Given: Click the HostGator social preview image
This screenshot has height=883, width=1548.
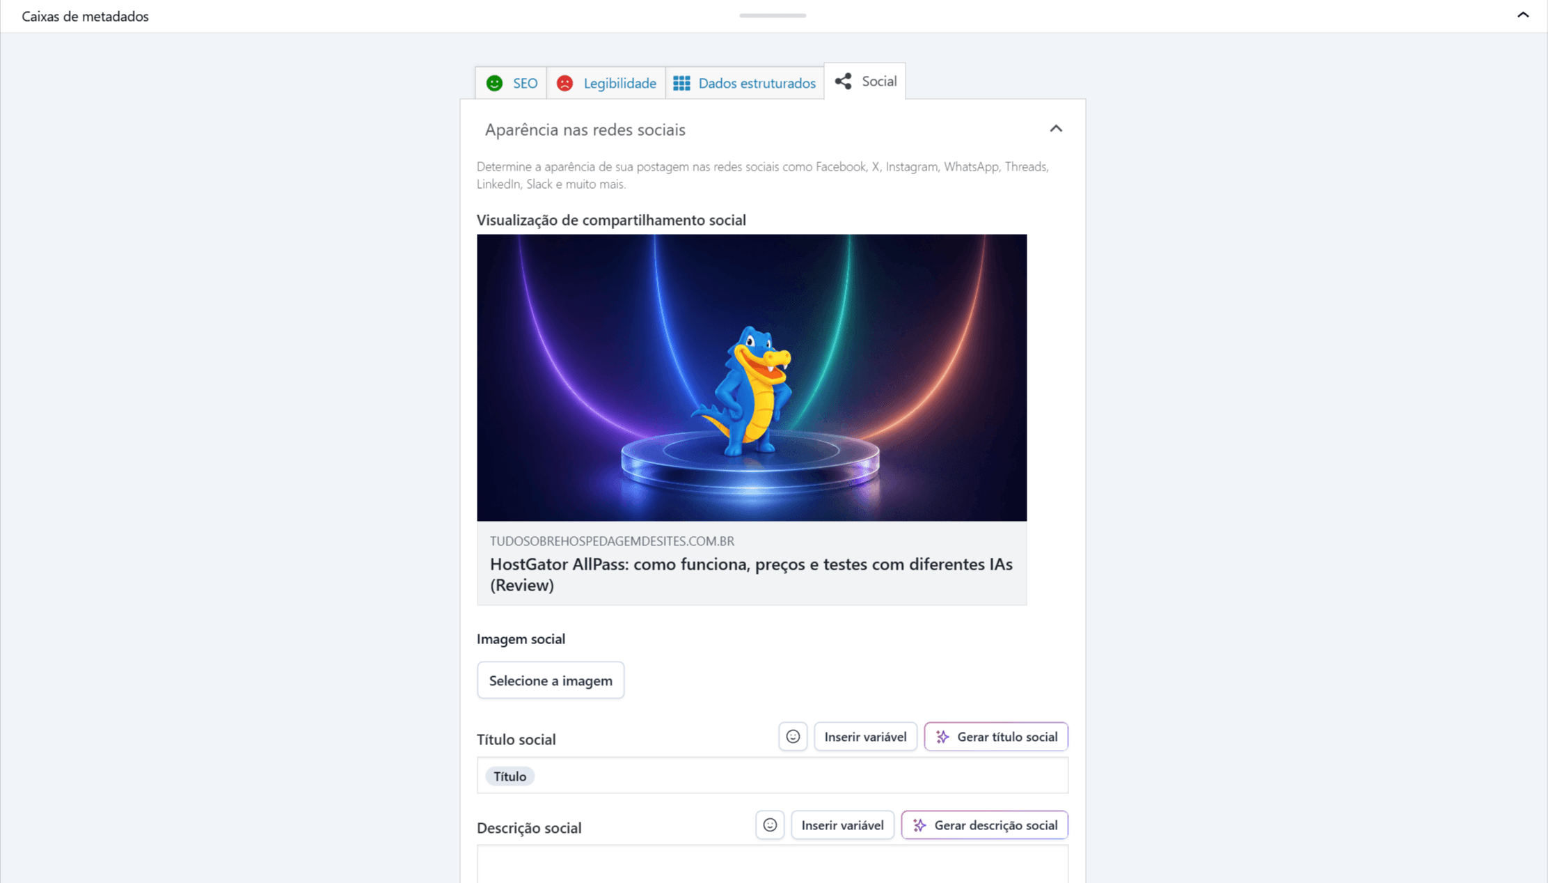Looking at the screenshot, I should (x=752, y=377).
